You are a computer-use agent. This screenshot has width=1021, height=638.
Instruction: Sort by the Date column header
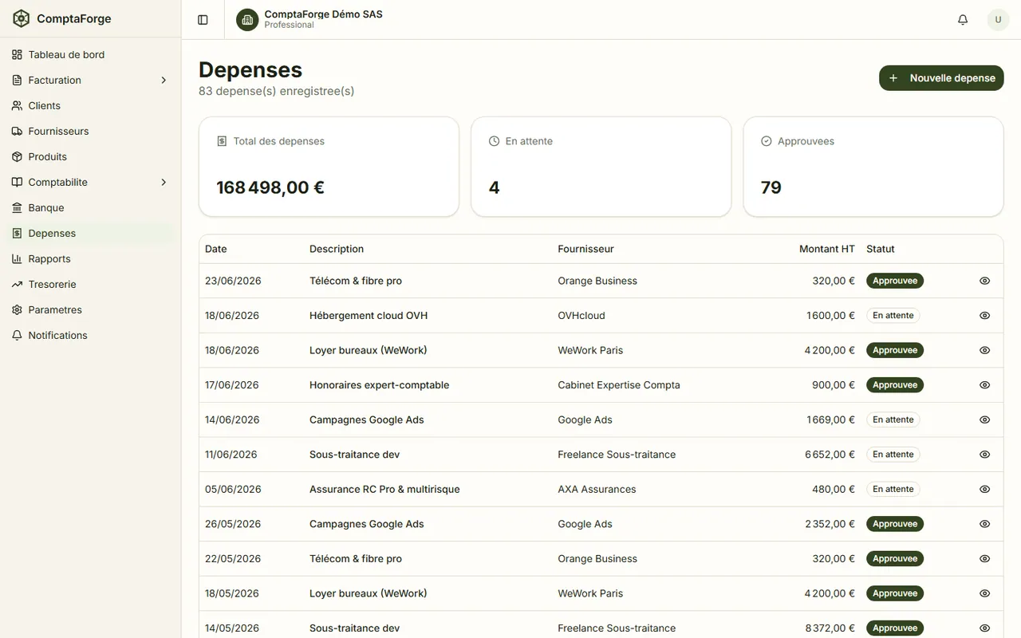pyautogui.click(x=216, y=249)
